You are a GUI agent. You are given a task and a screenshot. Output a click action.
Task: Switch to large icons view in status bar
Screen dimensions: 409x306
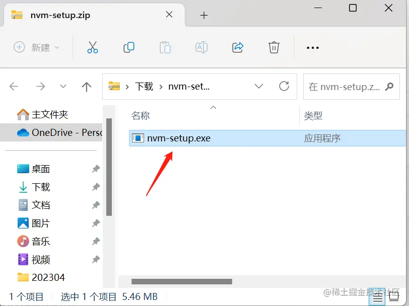[393, 296]
